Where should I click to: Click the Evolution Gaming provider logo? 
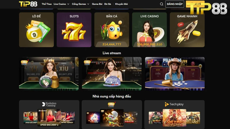pyautogui.click(x=49, y=104)
